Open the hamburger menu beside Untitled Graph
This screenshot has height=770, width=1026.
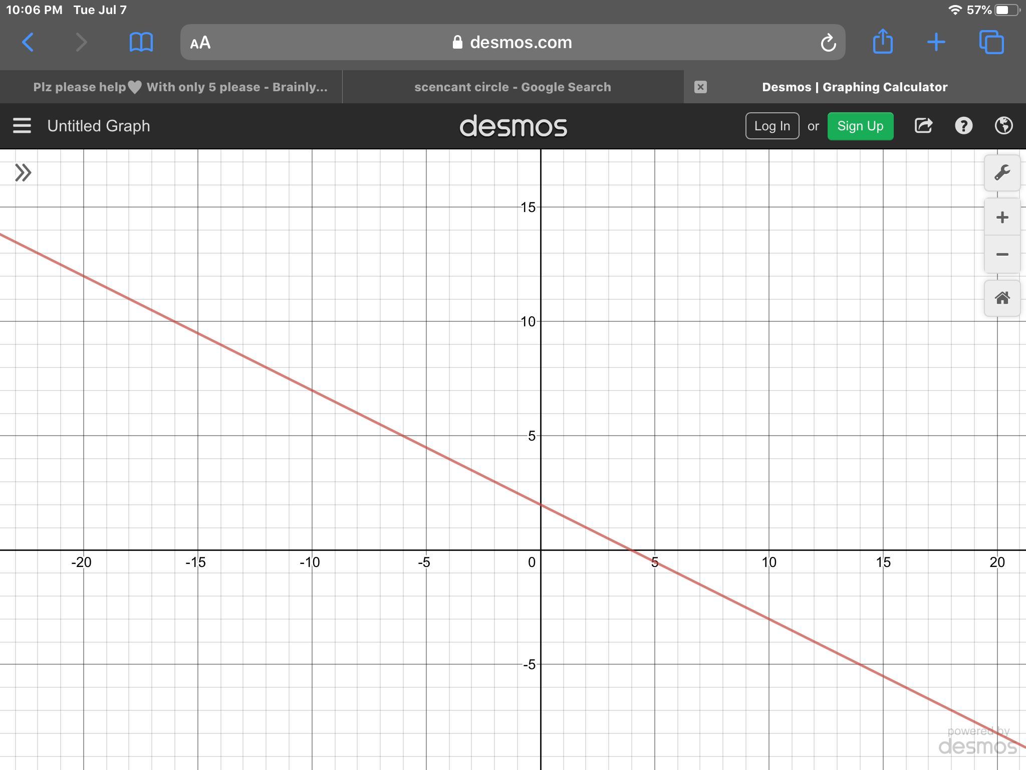(22, 126)
